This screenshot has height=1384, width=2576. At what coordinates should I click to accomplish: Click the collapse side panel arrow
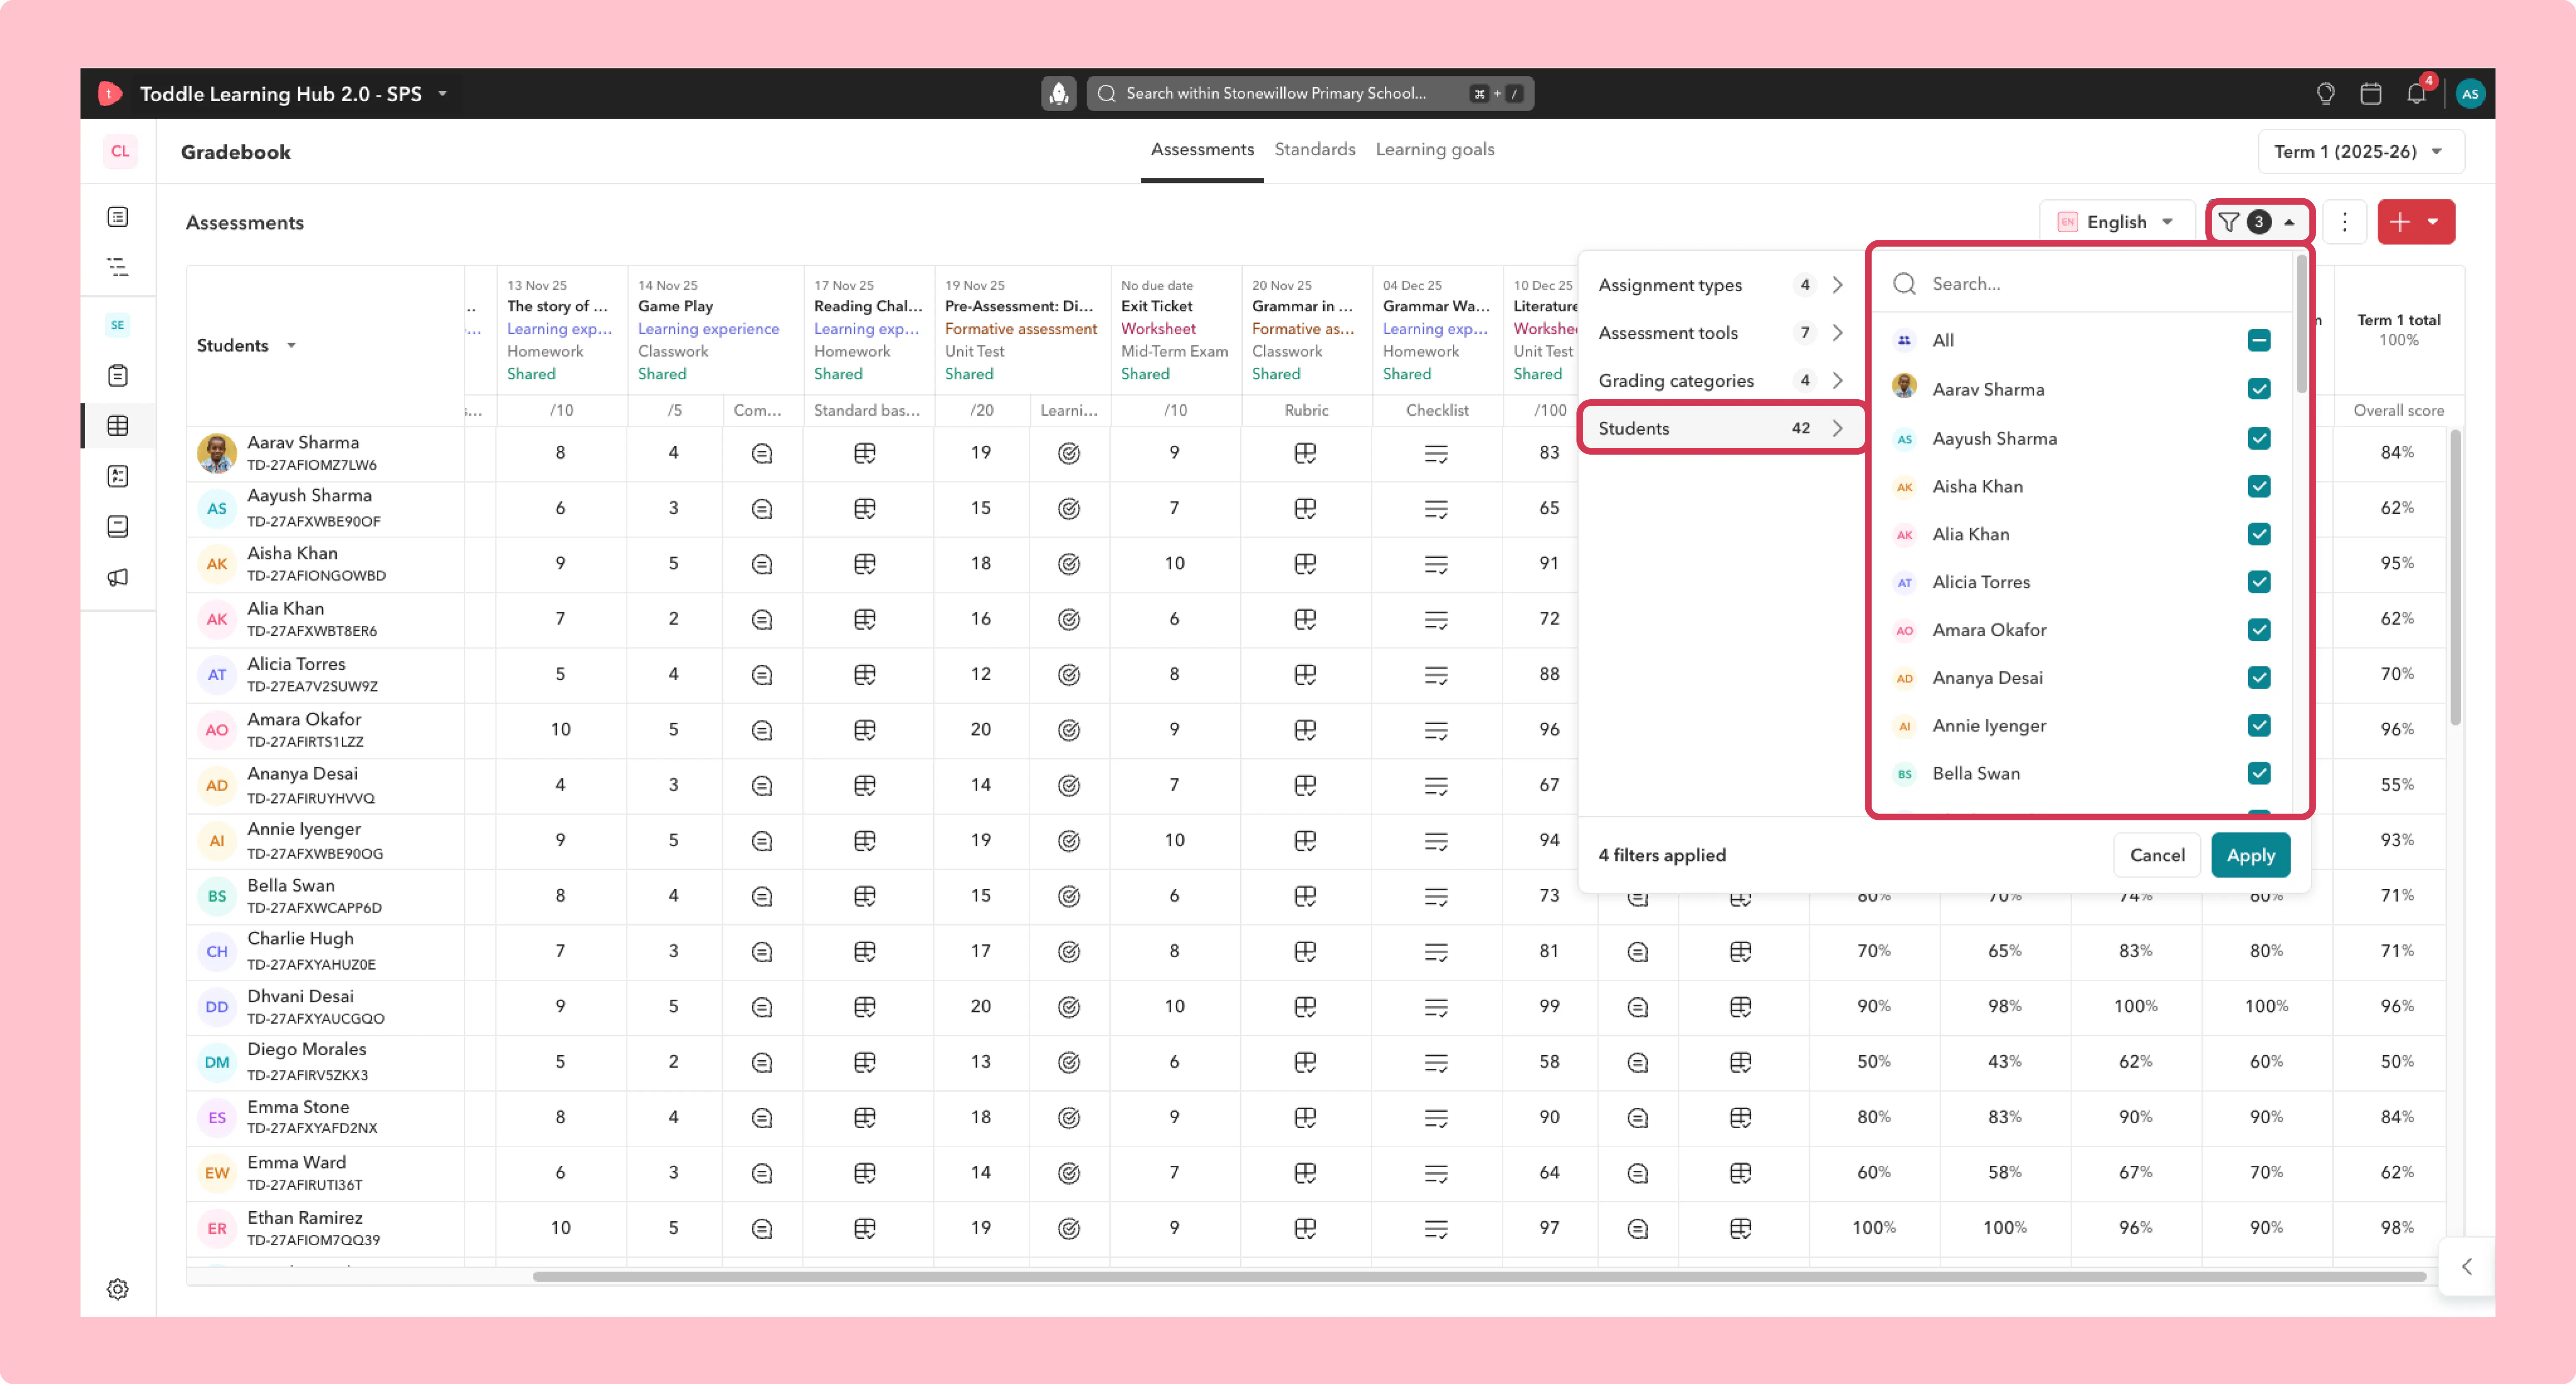point(2467,1266)
